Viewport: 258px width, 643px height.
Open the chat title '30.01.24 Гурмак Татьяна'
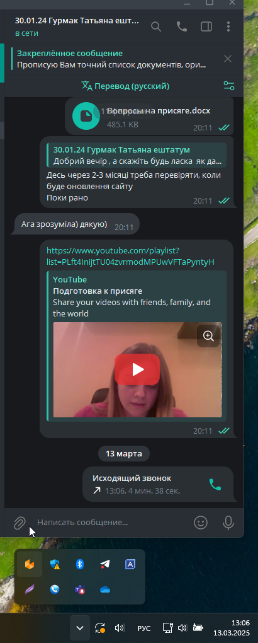point(77,21)
